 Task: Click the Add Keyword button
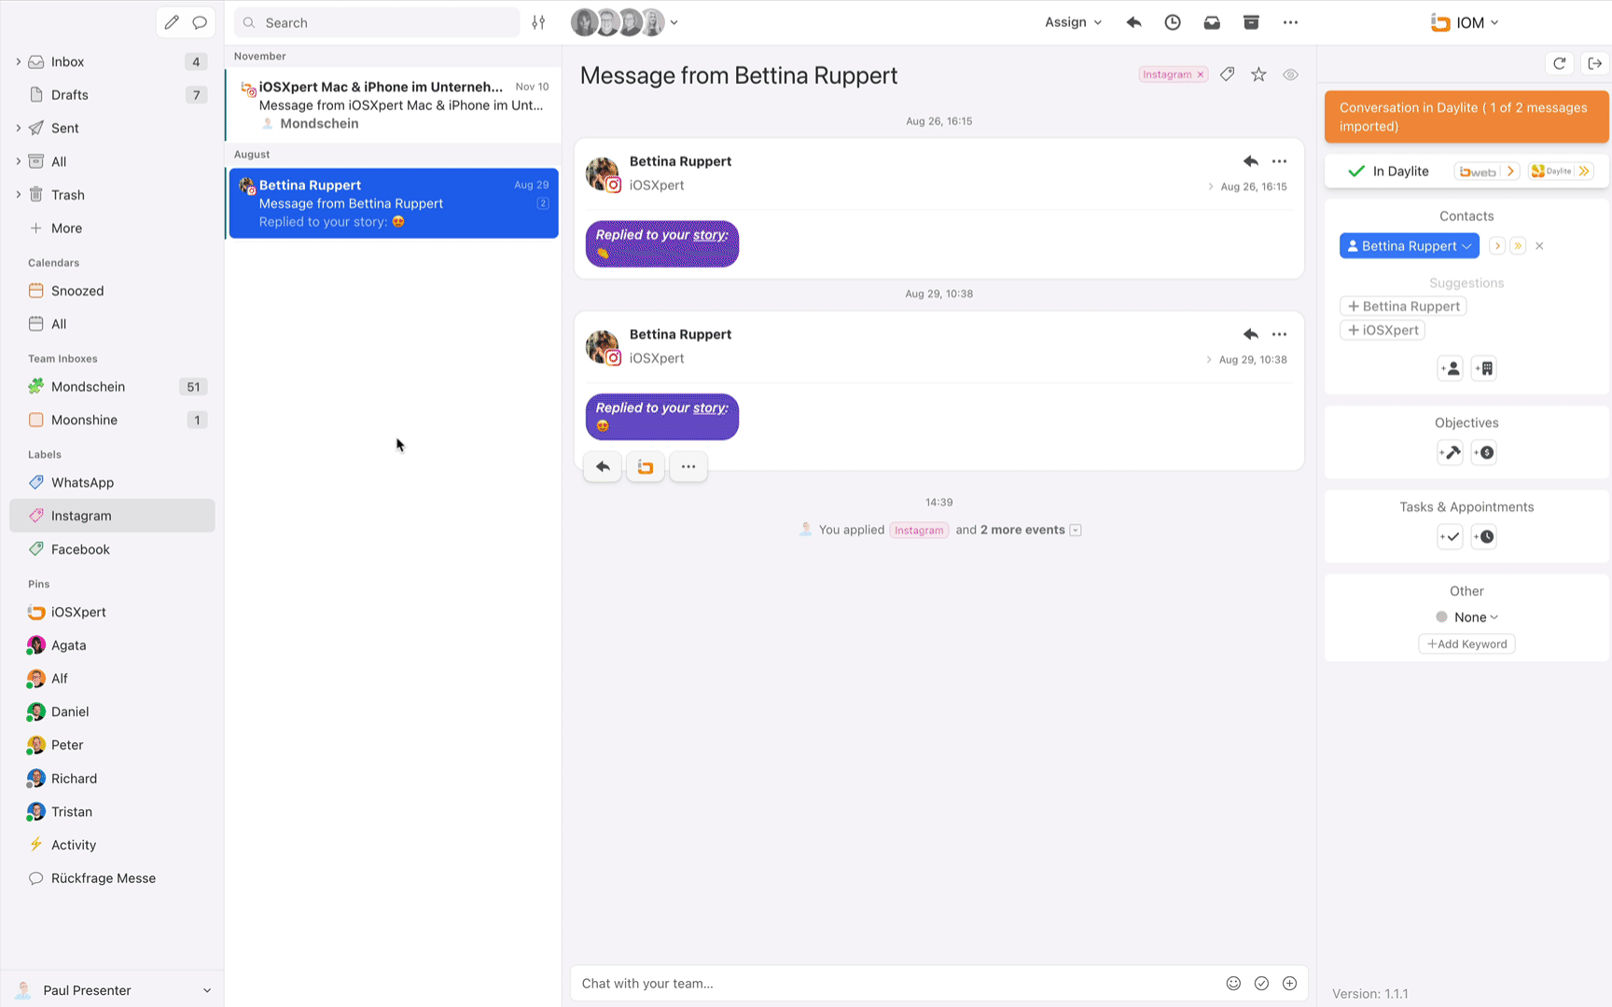(x=1466, y=644)
